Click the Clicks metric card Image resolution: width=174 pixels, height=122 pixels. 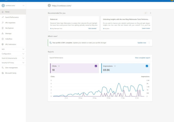click(74, 68)
